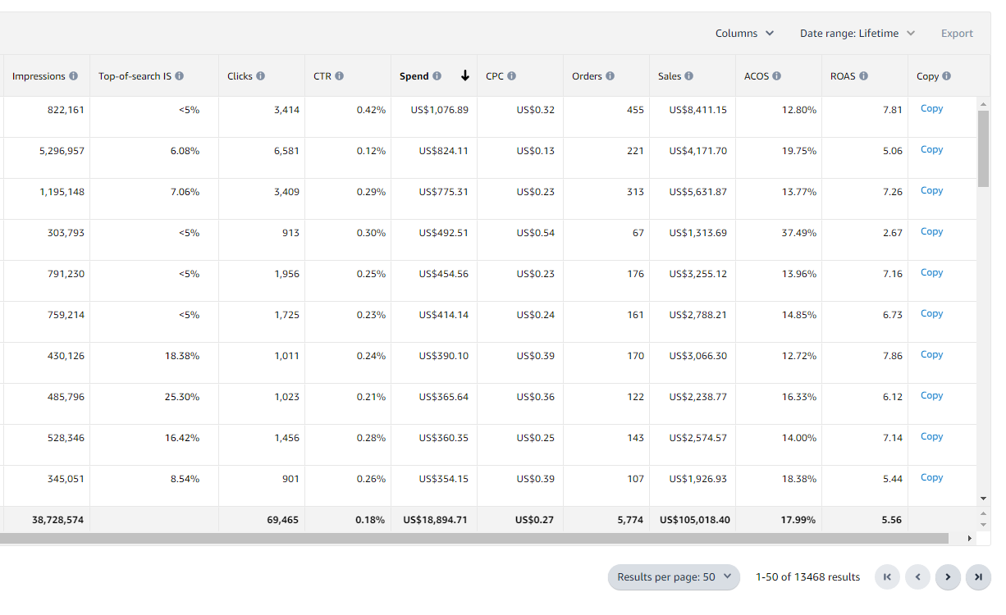Click the horizontal scroll right arrow

point(969,539)
